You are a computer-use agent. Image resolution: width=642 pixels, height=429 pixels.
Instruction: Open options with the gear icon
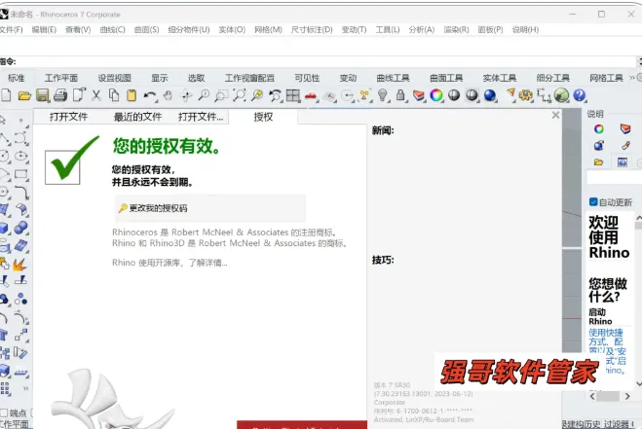pyautogui.click(x=525, y=95)
